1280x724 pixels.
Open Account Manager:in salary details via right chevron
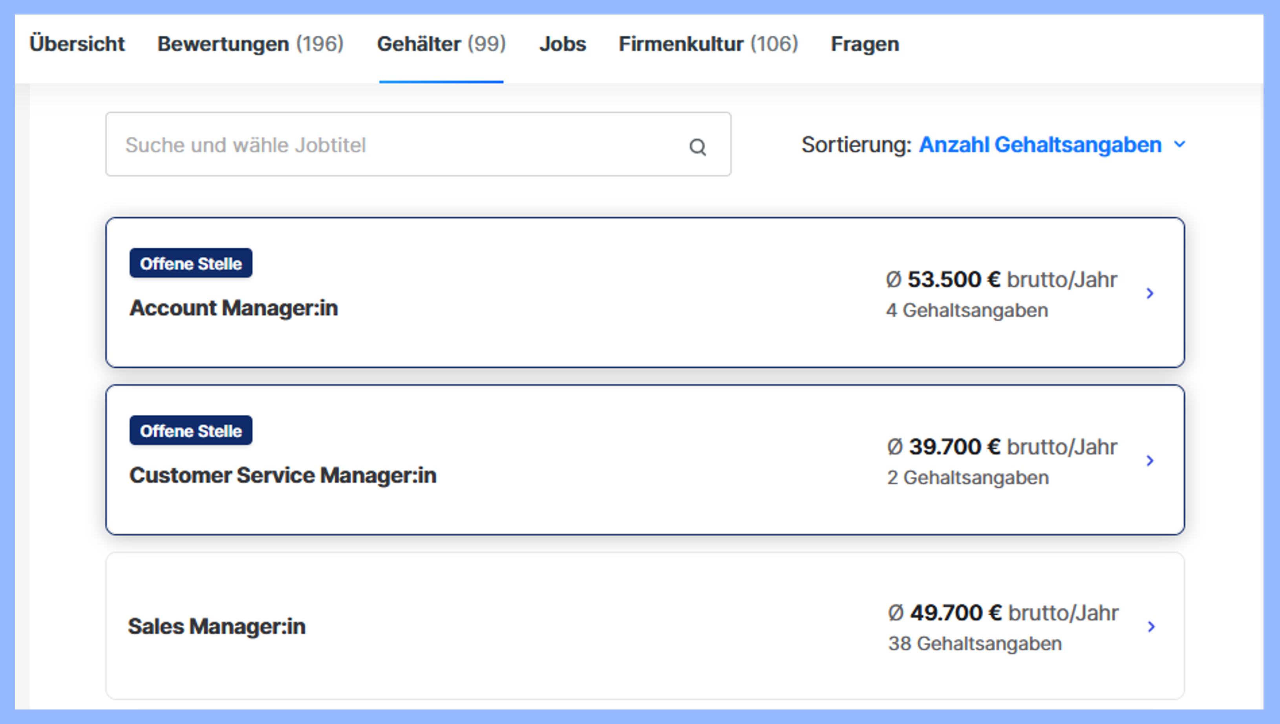tap(1151, 294)
